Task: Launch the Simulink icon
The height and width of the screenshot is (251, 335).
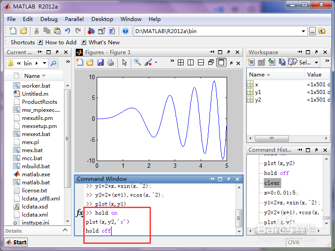Action: tap(91, 31)
